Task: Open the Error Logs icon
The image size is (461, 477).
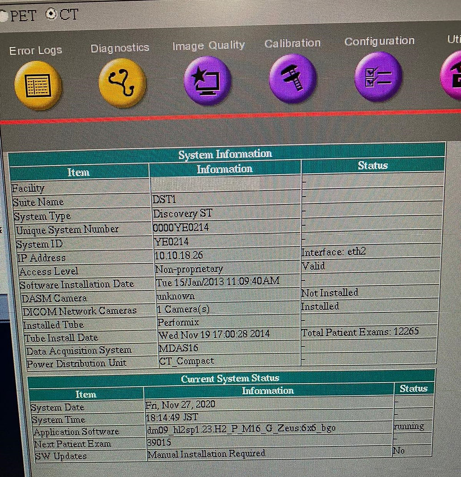Action: pos(38,85)
